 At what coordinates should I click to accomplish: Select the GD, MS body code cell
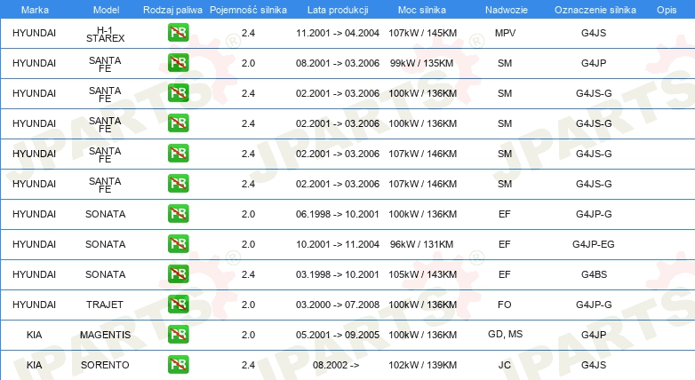(506, 334)
